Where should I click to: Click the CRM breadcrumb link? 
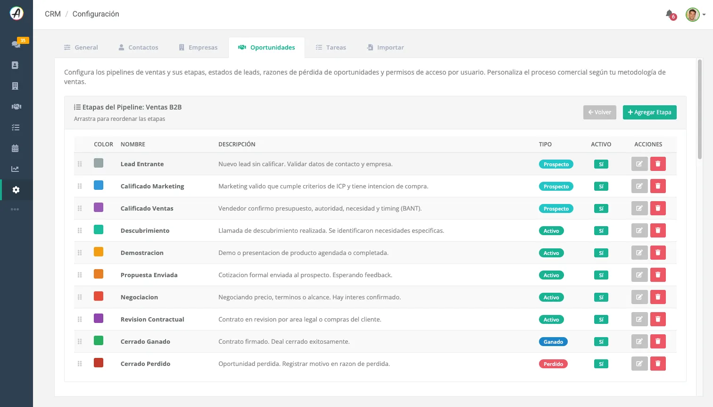point(53,14)
